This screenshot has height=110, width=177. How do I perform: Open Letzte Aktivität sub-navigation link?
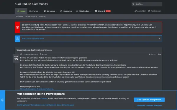click(31, 17)
